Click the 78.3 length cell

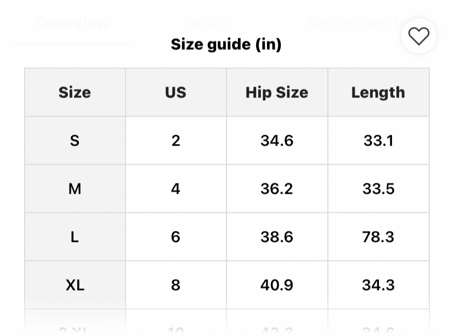coord(378,237)
